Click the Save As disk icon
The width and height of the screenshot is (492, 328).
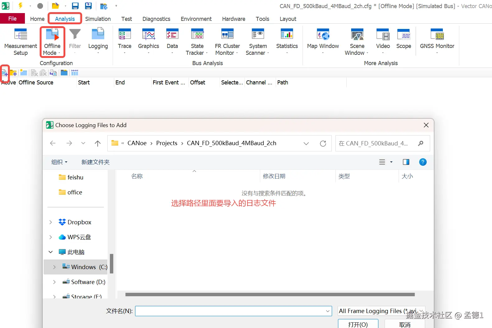point(88,6)
